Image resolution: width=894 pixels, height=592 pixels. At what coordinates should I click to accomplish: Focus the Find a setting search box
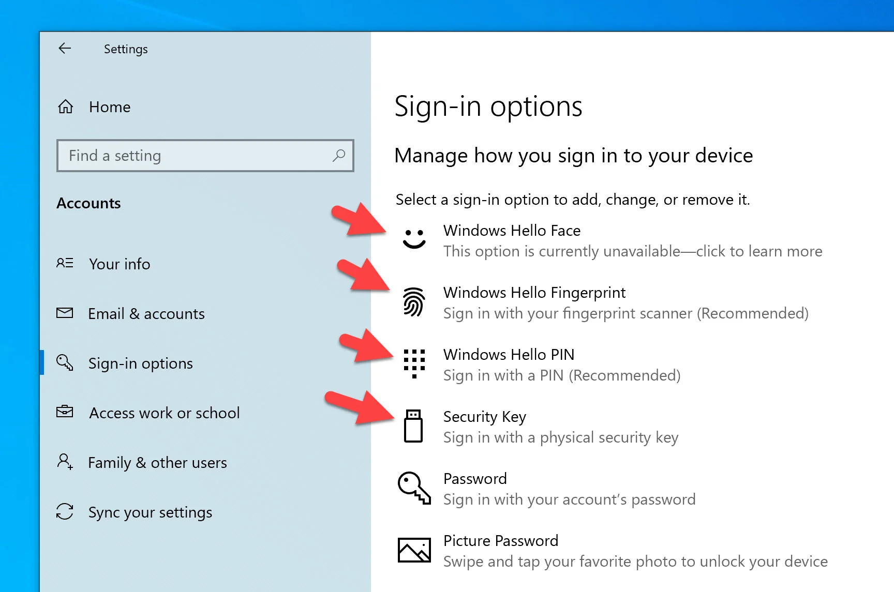click(x=205, y=155)
